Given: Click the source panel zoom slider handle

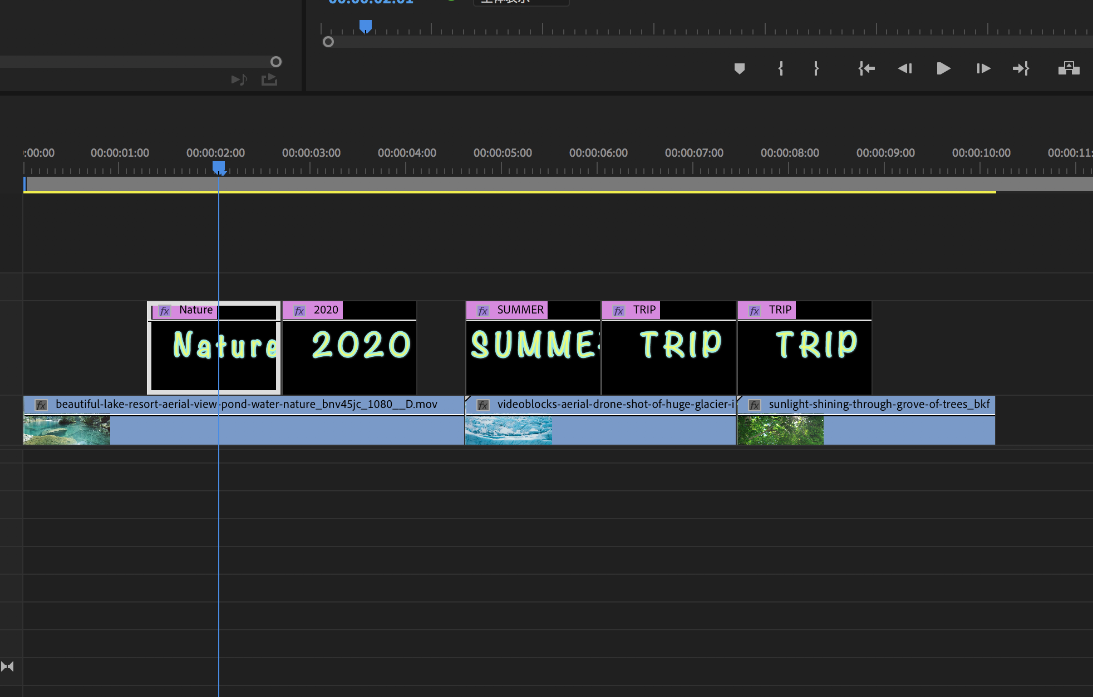Looking at the screenshot, I should (276, 62).
